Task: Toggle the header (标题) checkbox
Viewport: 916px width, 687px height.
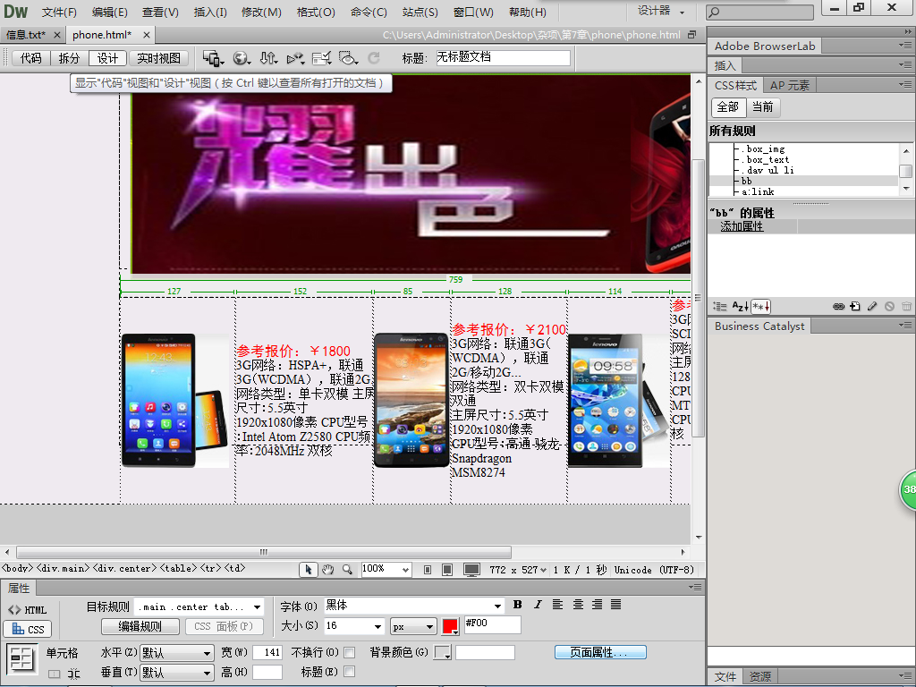Action: (350, 672)
